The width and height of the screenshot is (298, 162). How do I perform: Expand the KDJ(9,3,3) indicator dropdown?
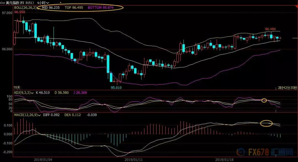(x=33, y=93)
